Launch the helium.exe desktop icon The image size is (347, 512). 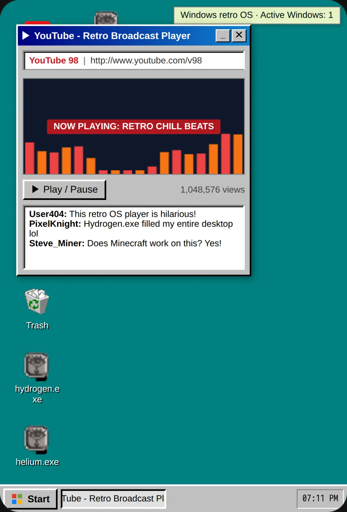[37, 446]
